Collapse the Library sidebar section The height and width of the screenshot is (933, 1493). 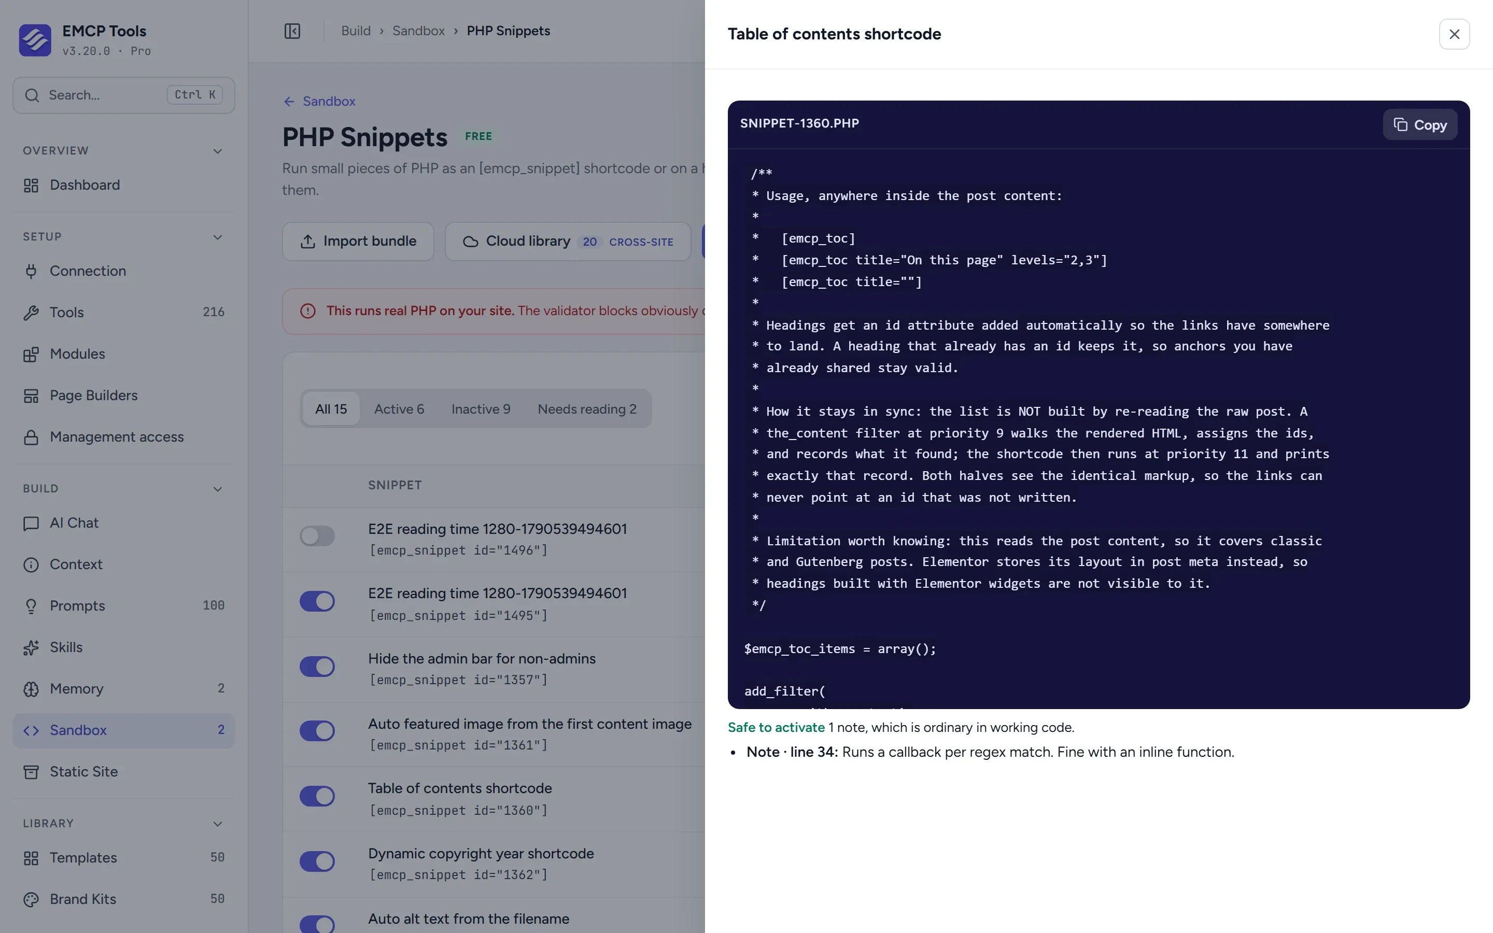[x=217, y=824]
